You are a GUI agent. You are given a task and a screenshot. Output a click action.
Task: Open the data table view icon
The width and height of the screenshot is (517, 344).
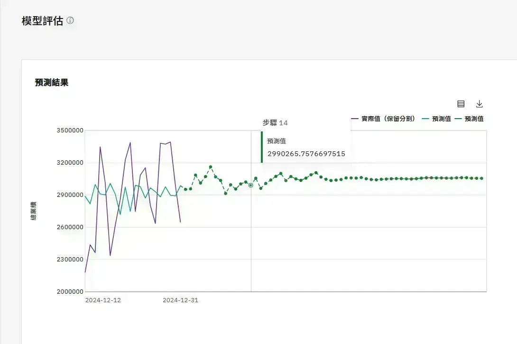(461, 104)
